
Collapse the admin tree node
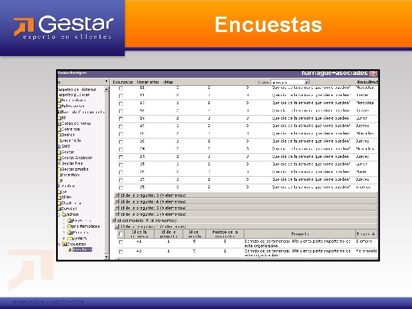point(58,215)
